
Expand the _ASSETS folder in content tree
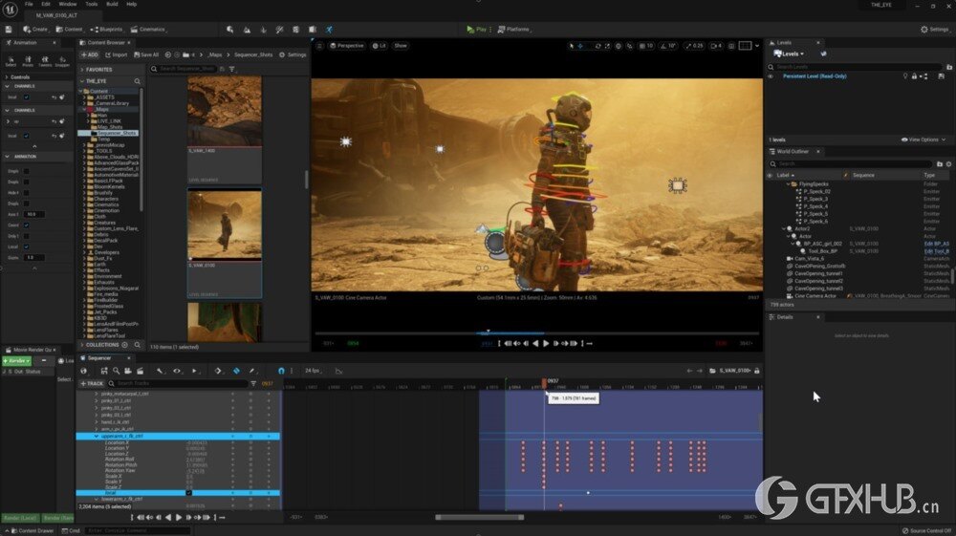point(85,97)
